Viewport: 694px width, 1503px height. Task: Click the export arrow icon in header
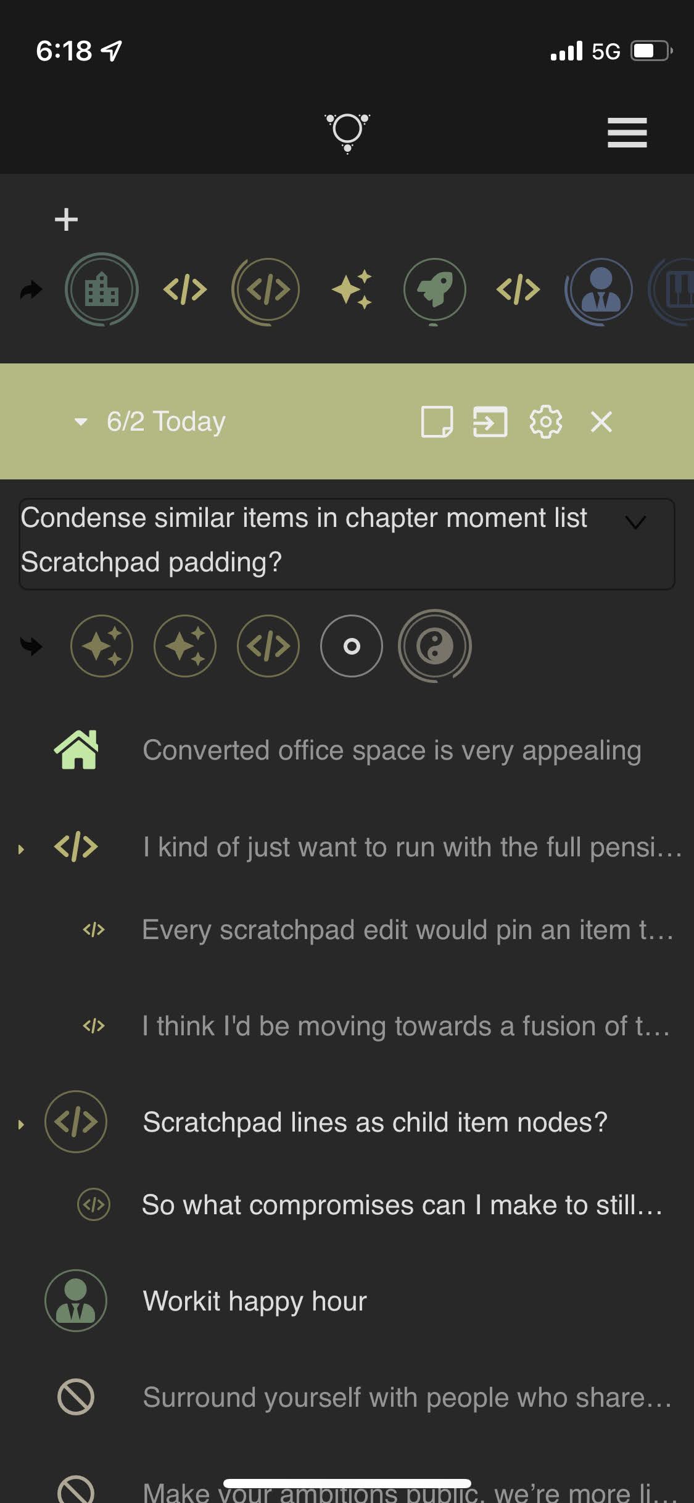coord(490,422)
